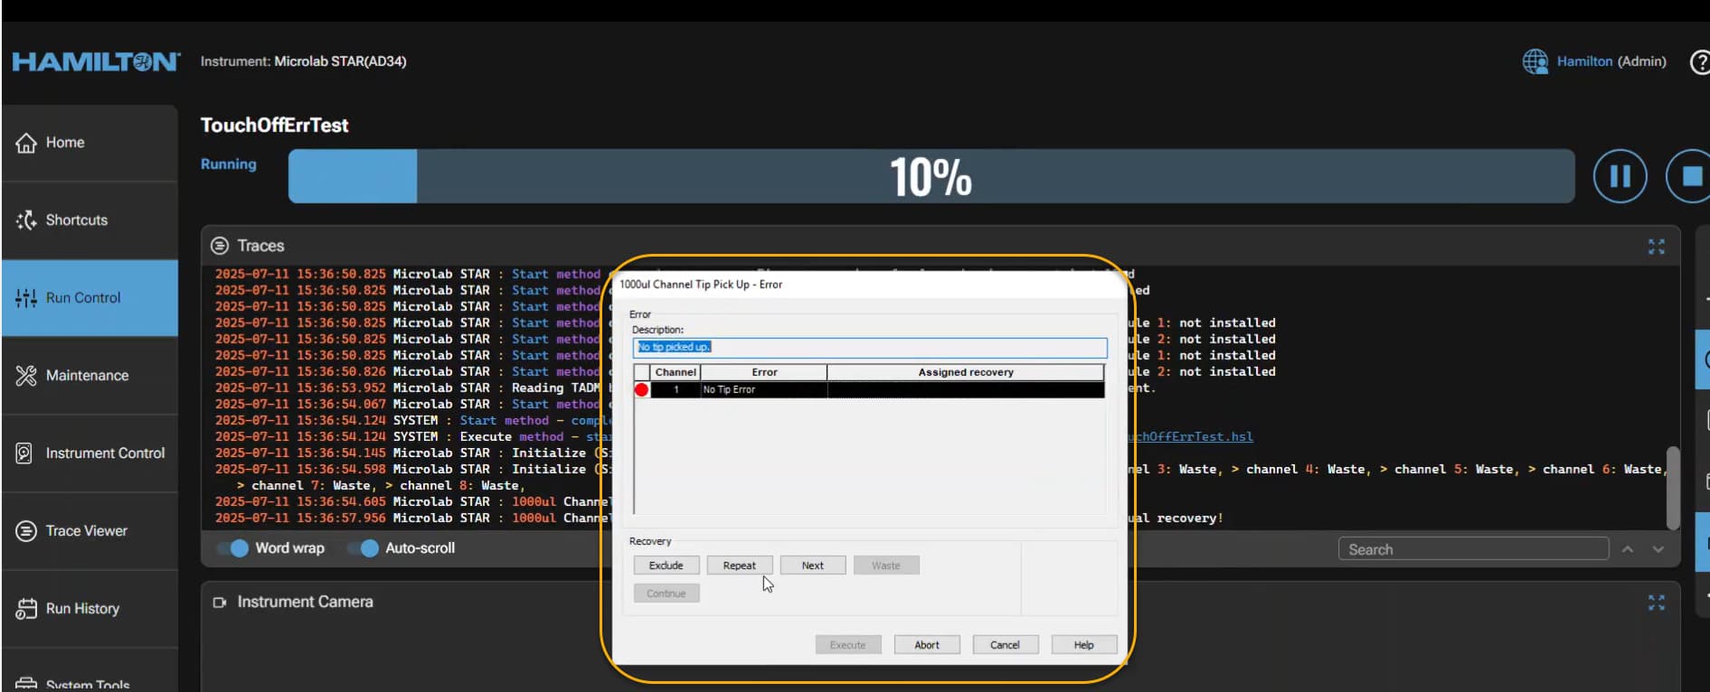Click the TouchOffErrTest method title

(x=274, y=126)
